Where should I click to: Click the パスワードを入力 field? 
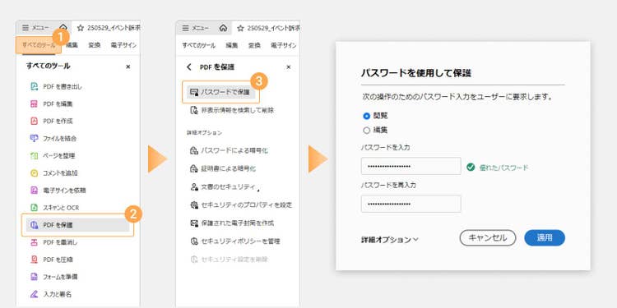pos(411,166)
